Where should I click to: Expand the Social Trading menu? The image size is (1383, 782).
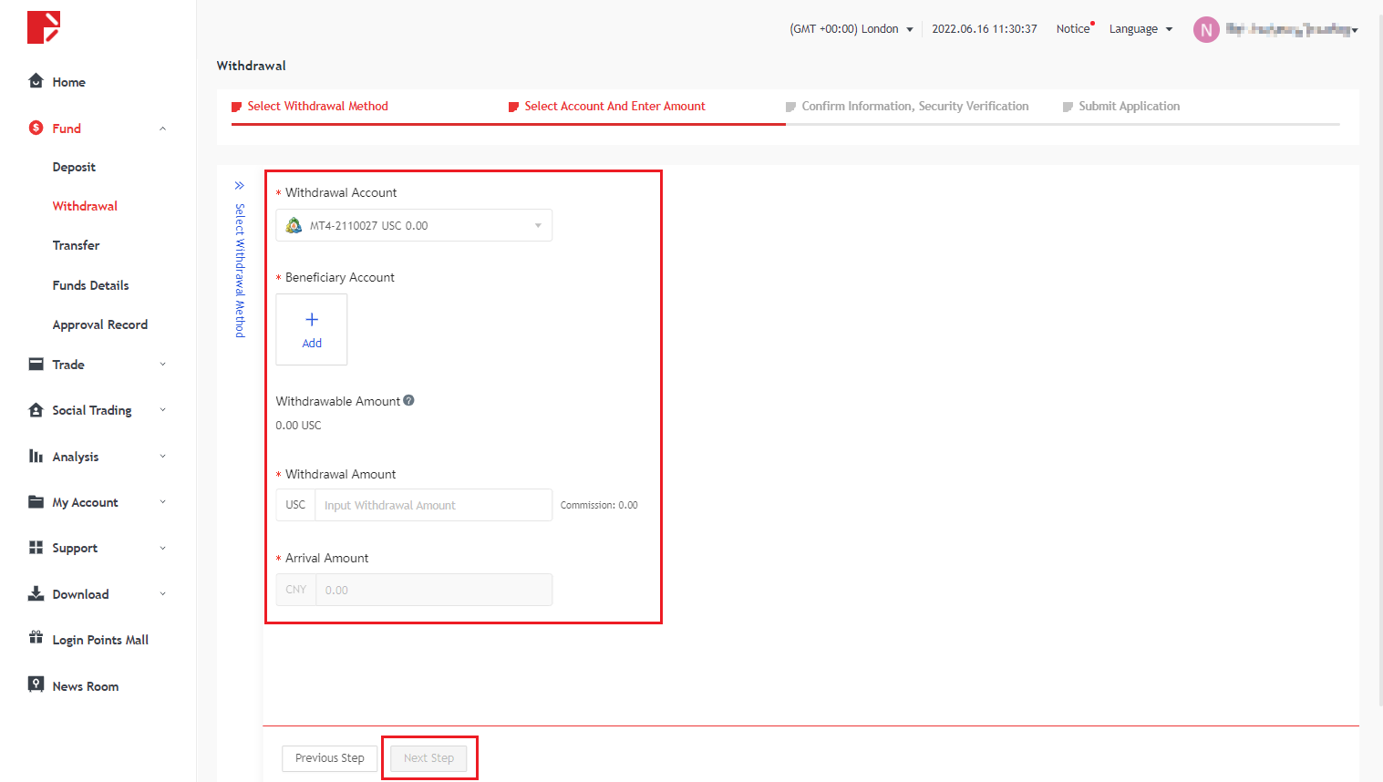pyautogui.click(x=162, y=410)
